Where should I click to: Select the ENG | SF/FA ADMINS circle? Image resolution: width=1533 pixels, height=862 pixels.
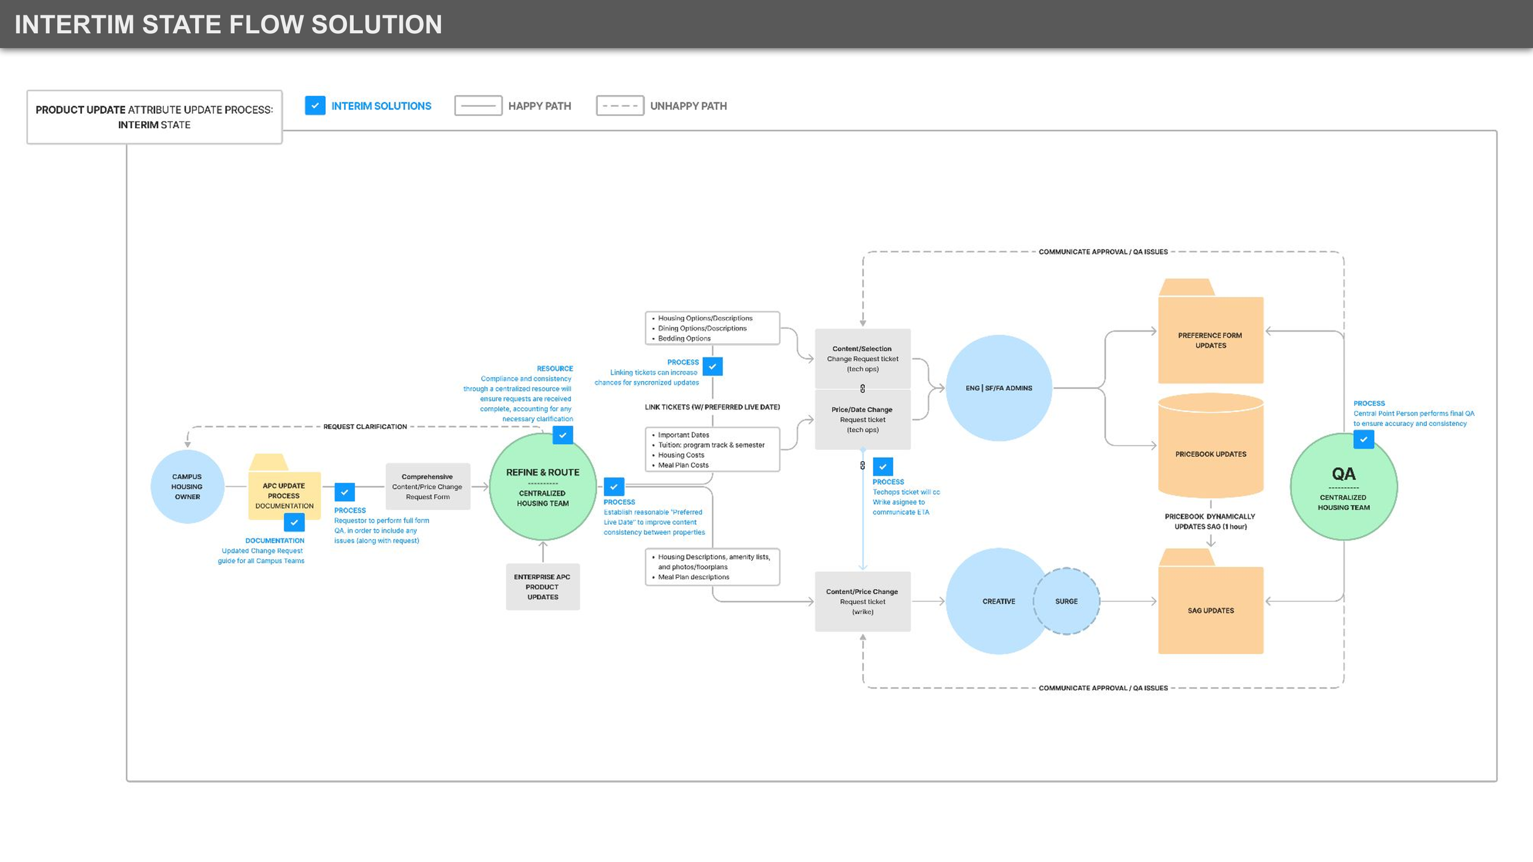pos(999,388)
